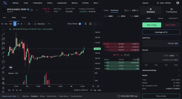The height and width of the screenshot is (99, 182).
Task: Select the trend line drawing tool
Action: 3,34
